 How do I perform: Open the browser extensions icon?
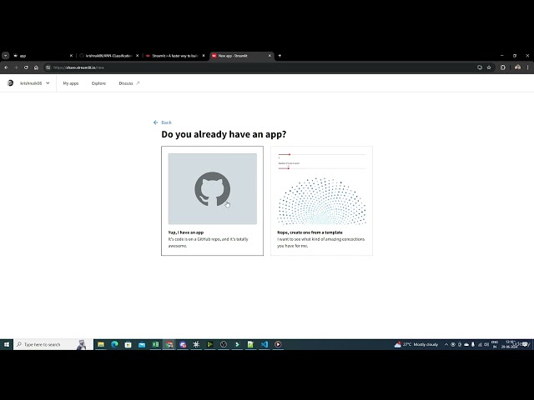502,67
